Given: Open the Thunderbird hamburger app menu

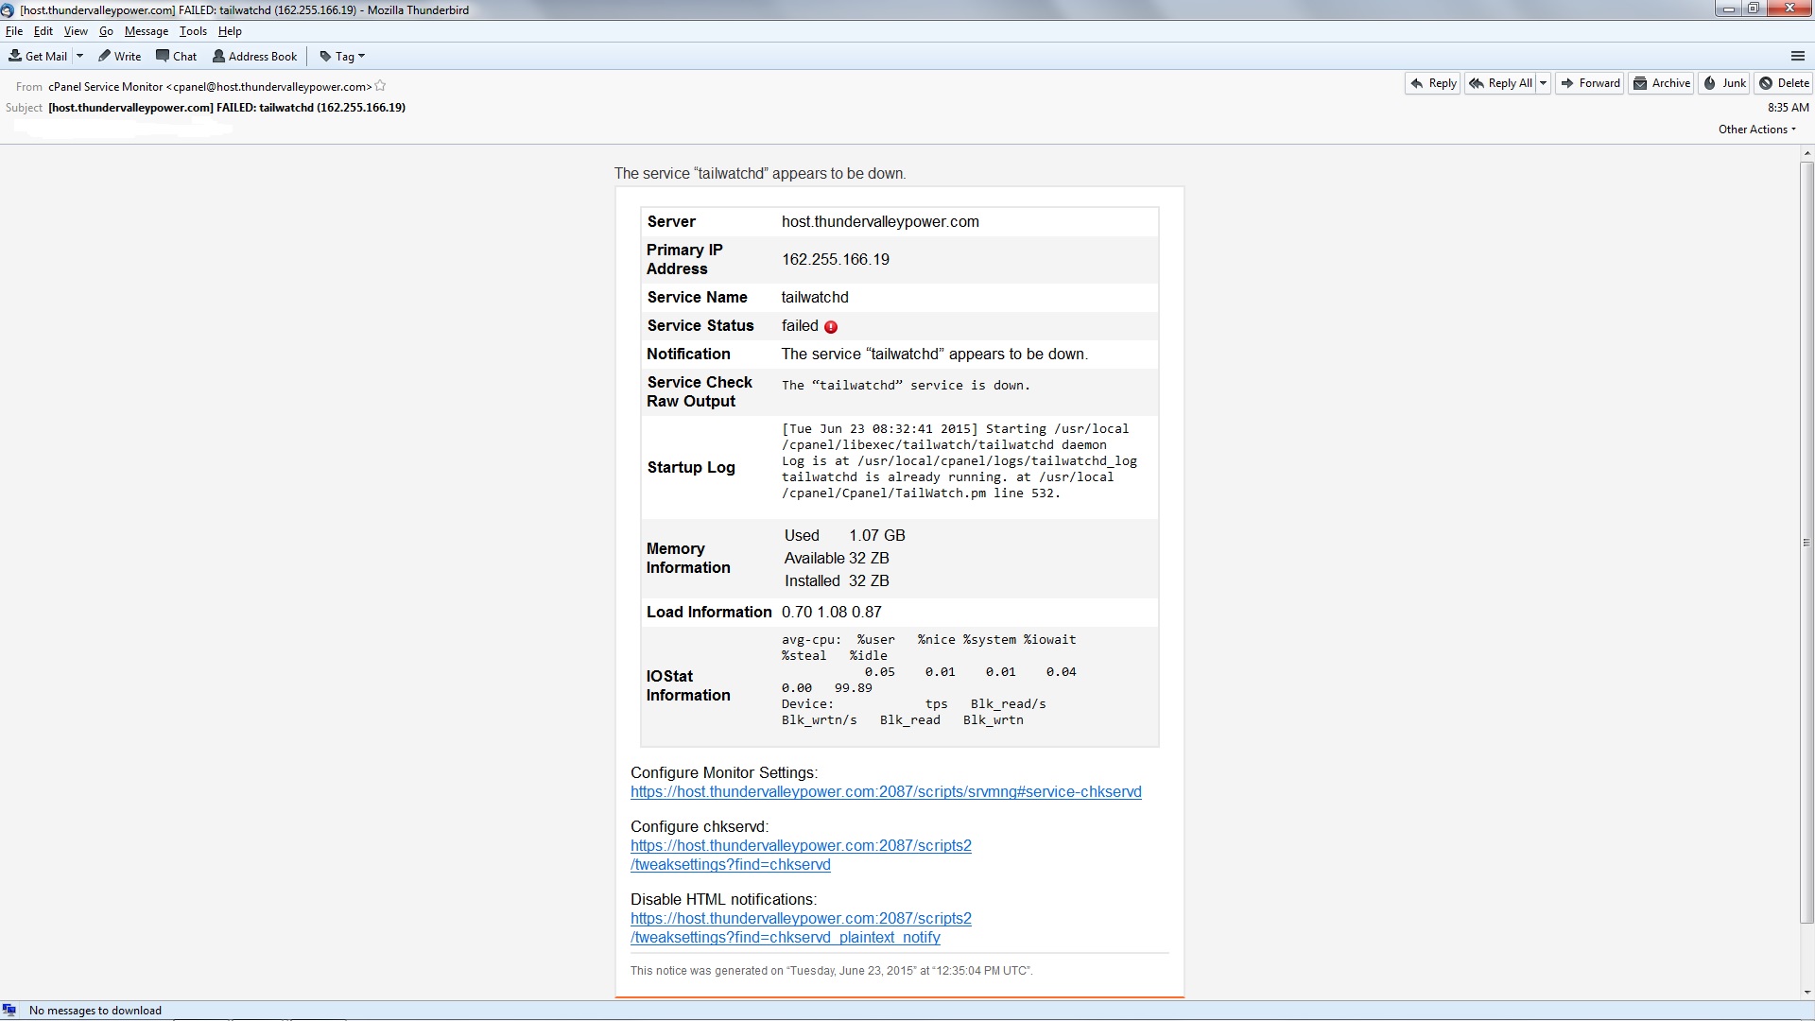Looking at the screenshot, I should [1797, 56].
